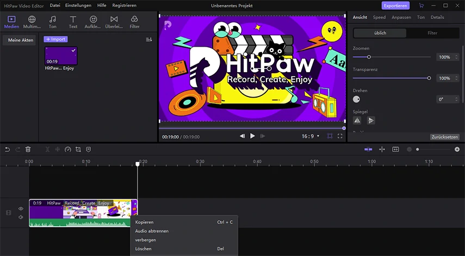This screenshot has height=256, width=465.
Task: Open the Text tab
Action: pyautogui.click(x=73, y=22)
